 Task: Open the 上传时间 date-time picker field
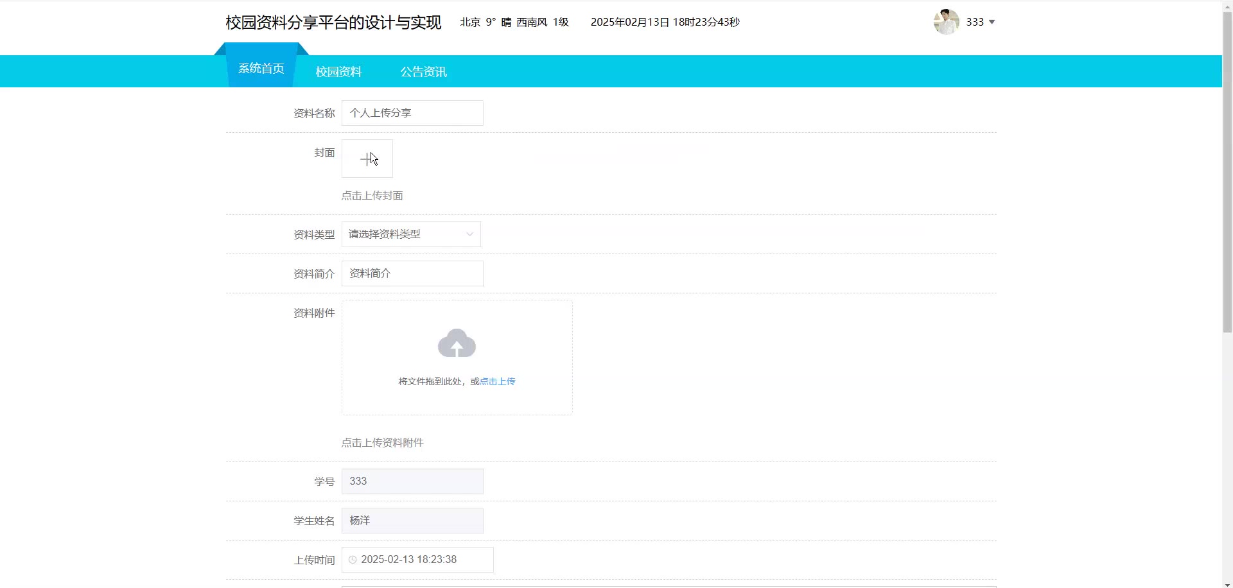click(417, 560)
